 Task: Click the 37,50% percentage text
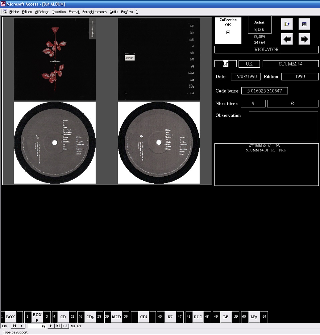[259, 37]
